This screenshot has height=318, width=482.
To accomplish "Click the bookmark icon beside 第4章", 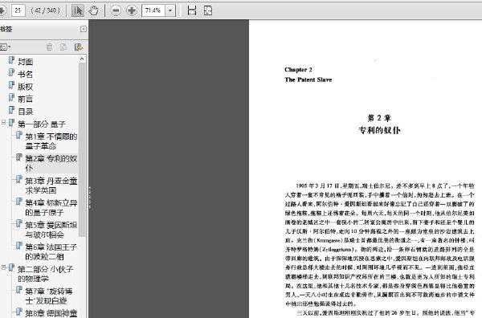I will 19,202.
